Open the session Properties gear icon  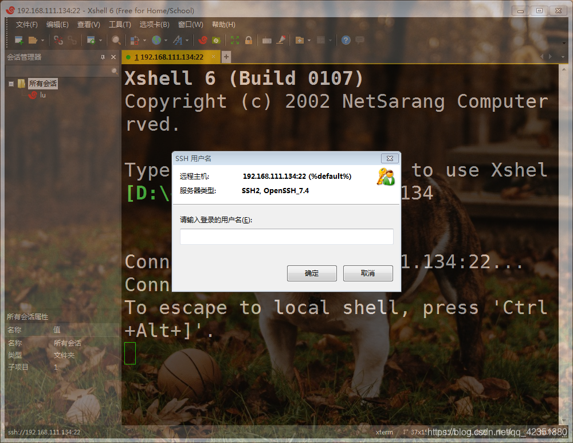[x=91, y=40]
